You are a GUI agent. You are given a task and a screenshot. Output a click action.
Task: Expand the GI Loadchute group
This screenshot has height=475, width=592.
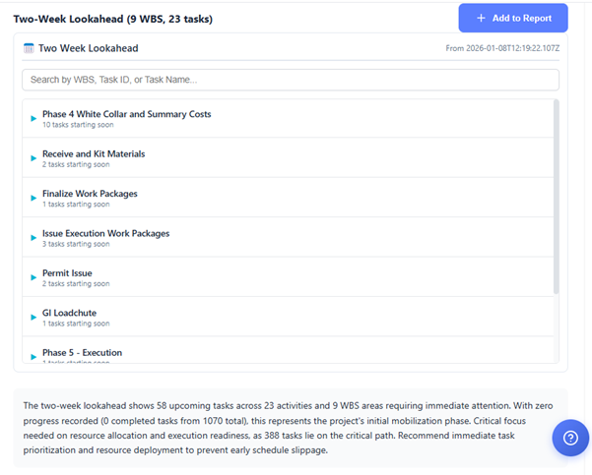[x=33, y=318]
